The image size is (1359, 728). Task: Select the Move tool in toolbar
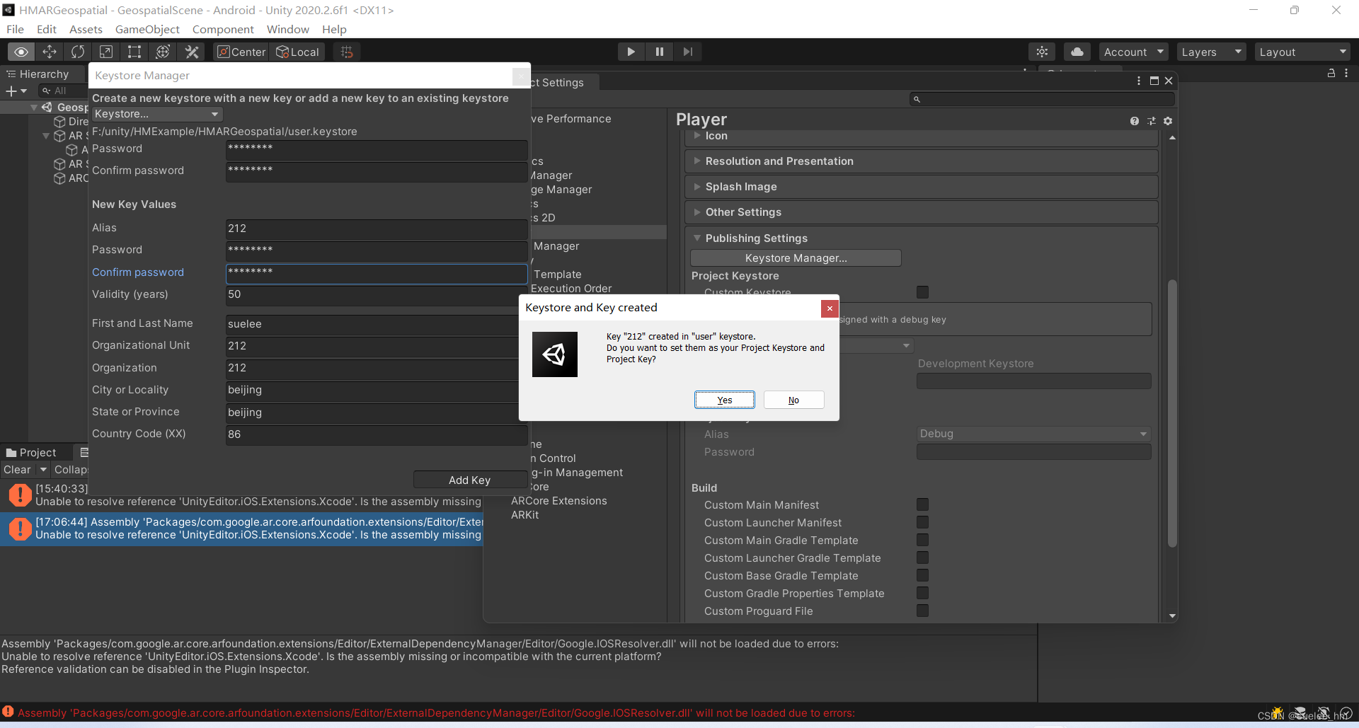tap(50, 52)
